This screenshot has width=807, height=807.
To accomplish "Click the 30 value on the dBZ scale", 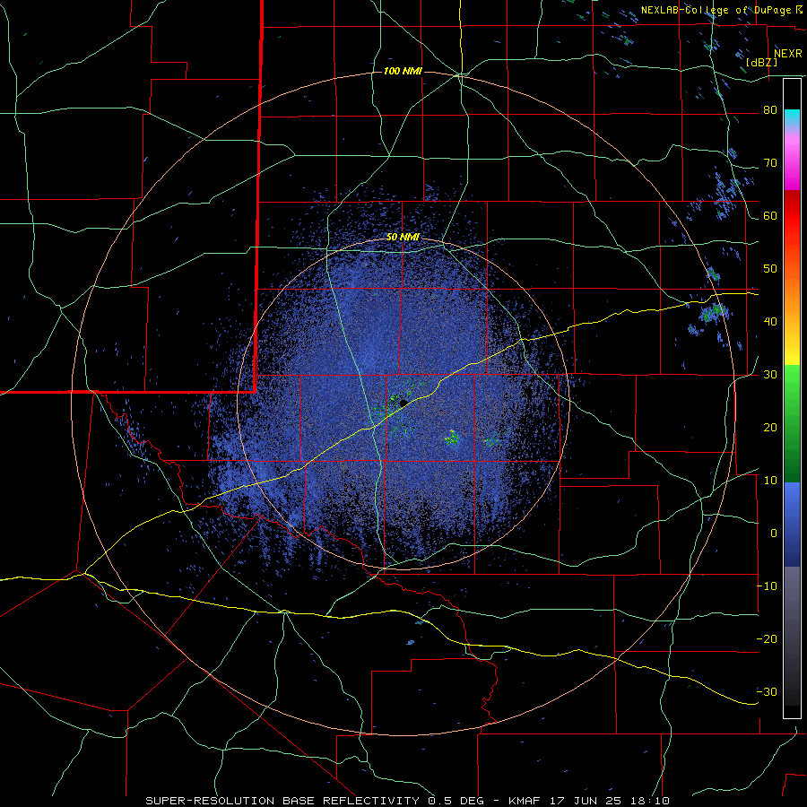I will [770, 375].
